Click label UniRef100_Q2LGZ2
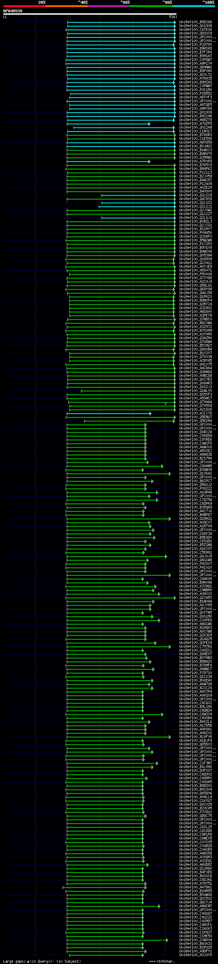The height and width of the screenshot is (964, 218). 196,203
